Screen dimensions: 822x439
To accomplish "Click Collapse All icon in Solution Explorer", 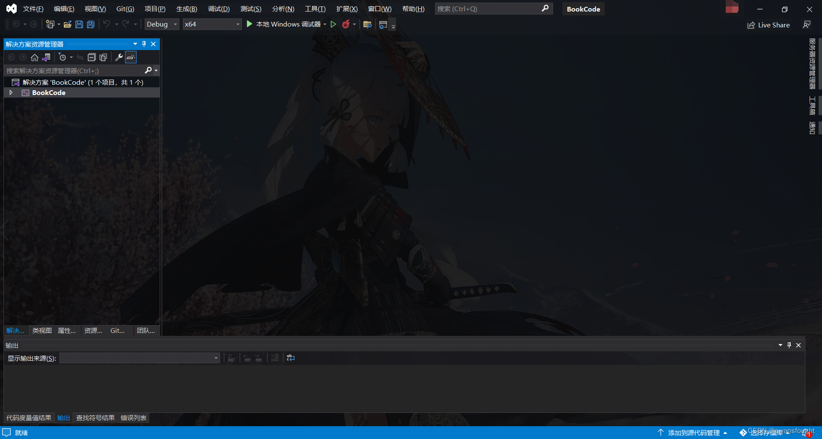I will point(92,57).
